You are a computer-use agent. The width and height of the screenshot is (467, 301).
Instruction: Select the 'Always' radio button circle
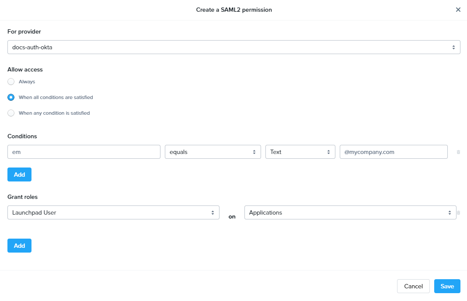pyautogui.click(x=11, y=82)
